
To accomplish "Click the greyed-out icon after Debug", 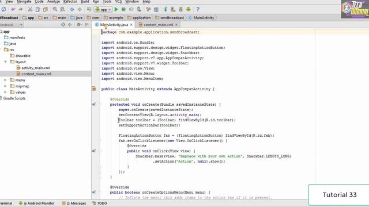I will click(131, 9).
